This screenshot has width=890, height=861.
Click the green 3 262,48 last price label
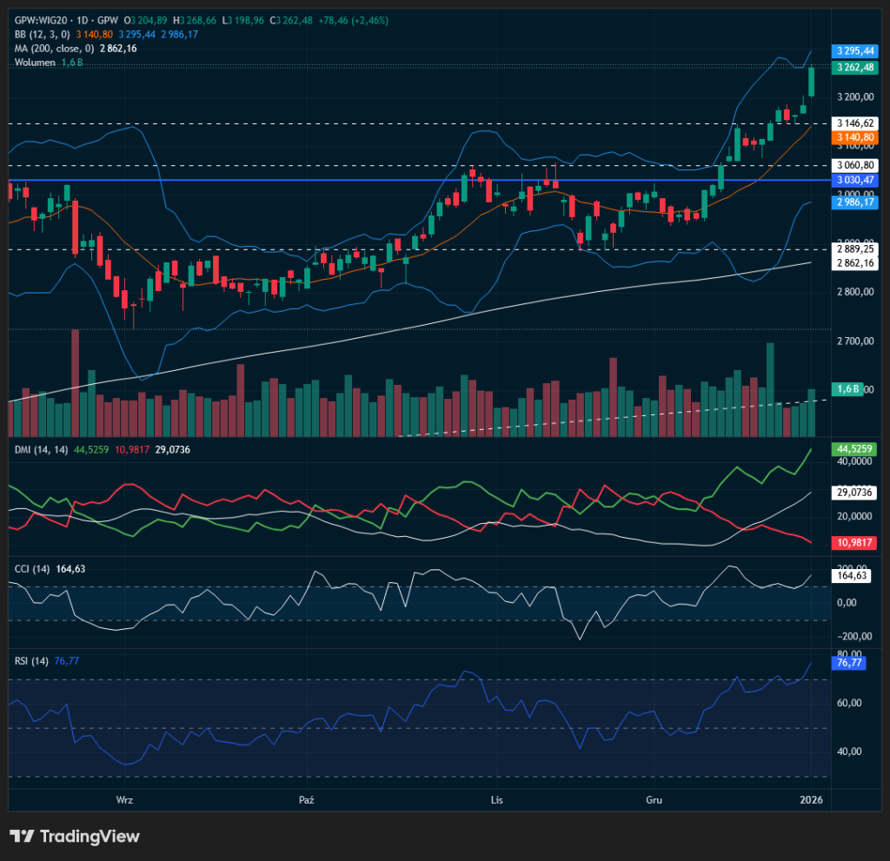tap(854, 67)
